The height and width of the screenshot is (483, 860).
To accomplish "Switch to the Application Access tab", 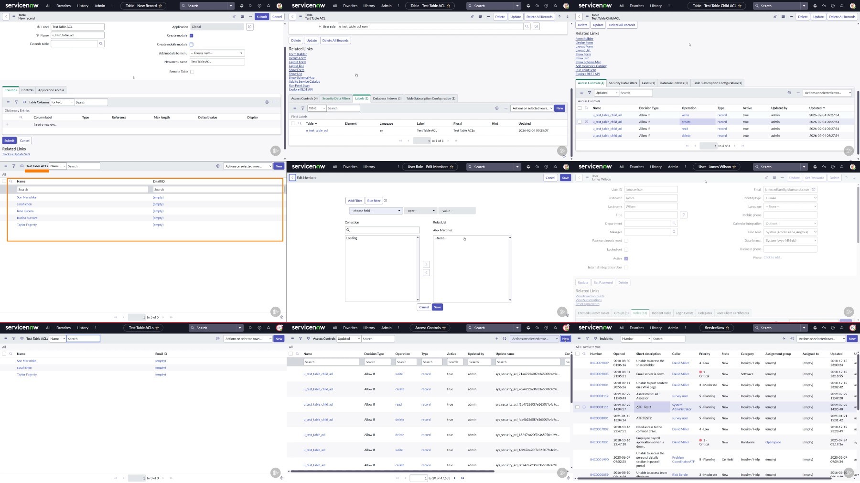I will (x=51, y=90).
